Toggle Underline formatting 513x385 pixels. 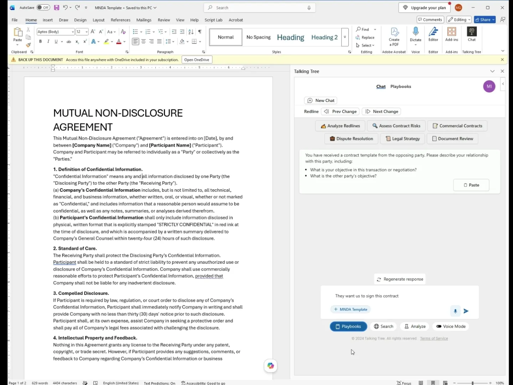click(56, 42)
